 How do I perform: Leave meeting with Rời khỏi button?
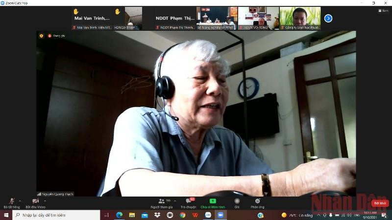(x=380, y=203)
